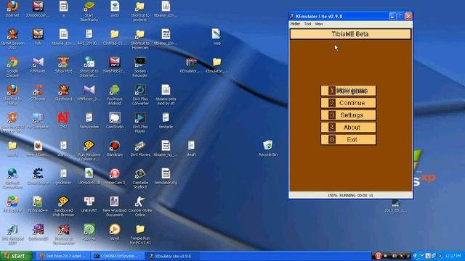This screenshot has height=261, width=465.
Task: Open the Midlet menu in KEmulator
Action: (295, 24)
